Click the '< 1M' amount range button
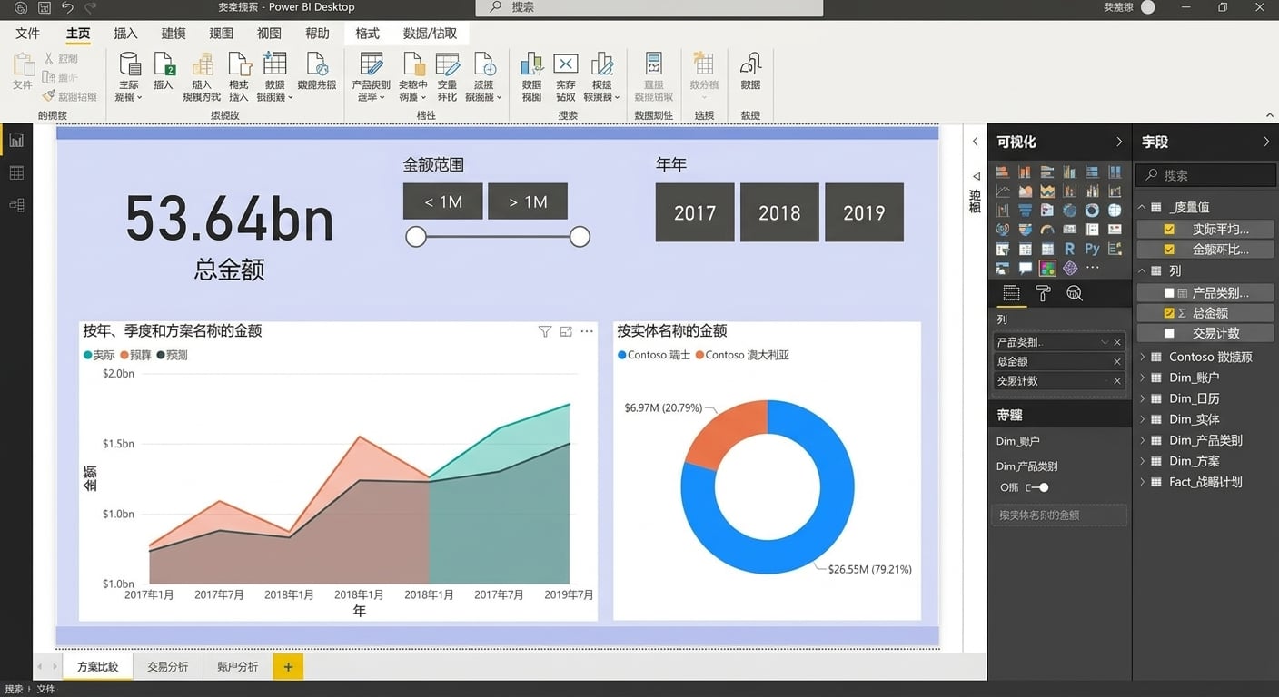The height and width of the screenshot is (697, 1279). [x=443, y=201]
